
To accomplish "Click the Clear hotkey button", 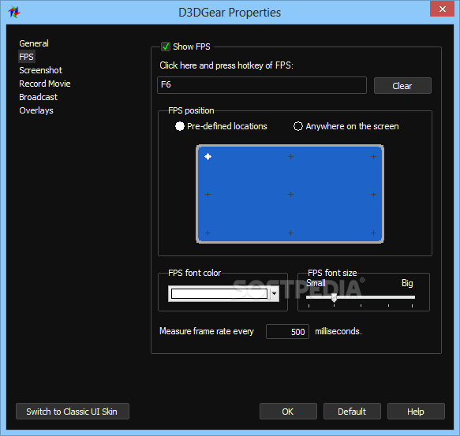I will pyautogui.click(x=402, y=86).
